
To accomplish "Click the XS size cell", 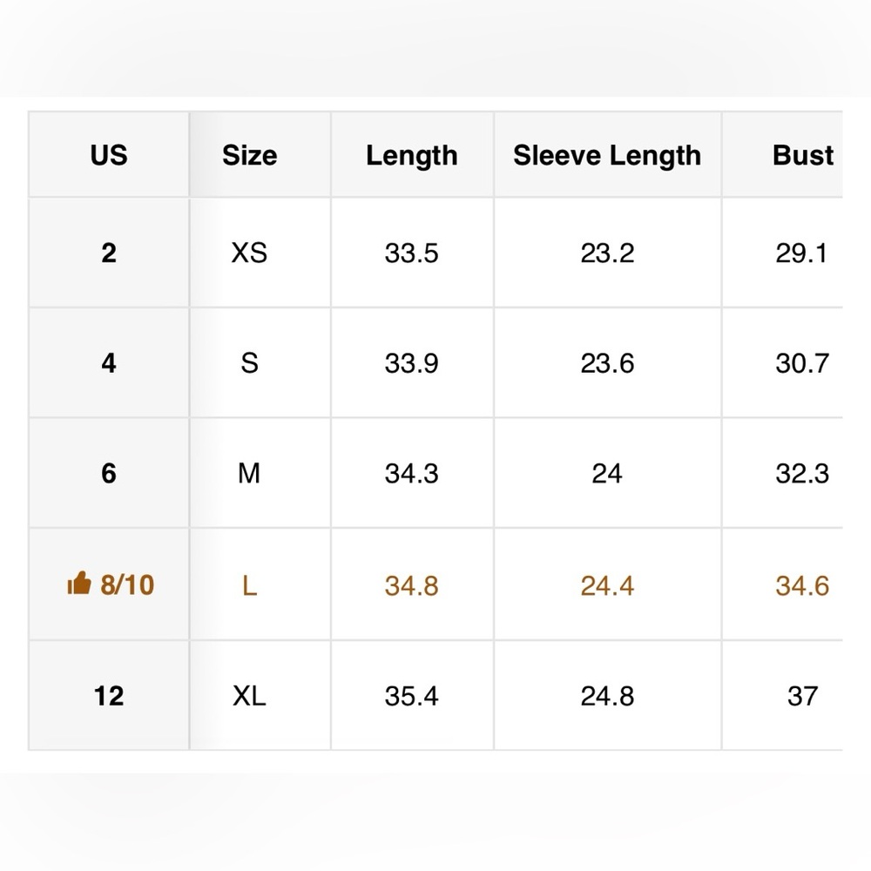I will pos(249,253).
